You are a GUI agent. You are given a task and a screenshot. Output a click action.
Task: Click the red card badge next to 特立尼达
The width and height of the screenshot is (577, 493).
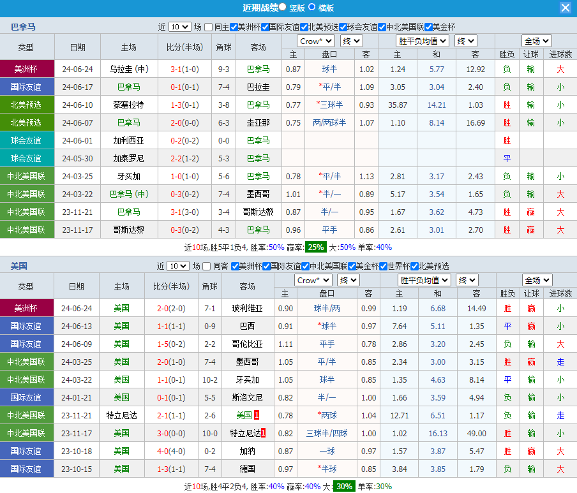(x=262, y=433)
